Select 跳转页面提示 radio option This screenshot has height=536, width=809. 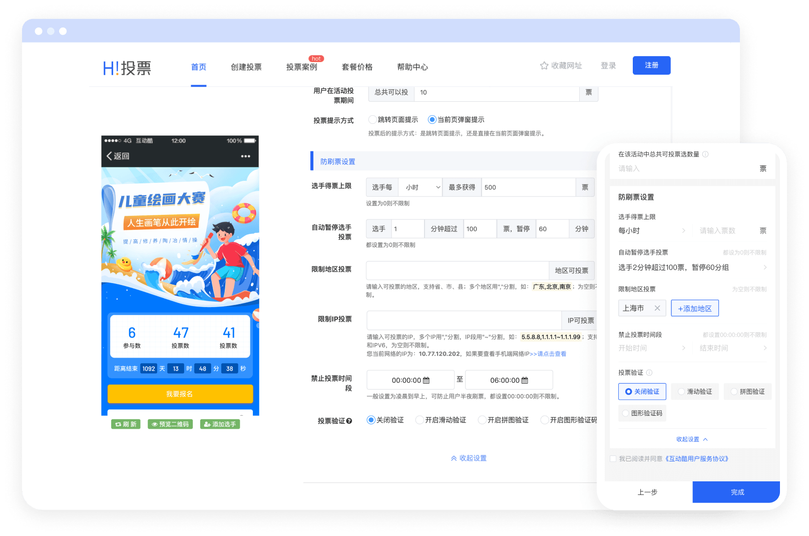click(372, 119)
